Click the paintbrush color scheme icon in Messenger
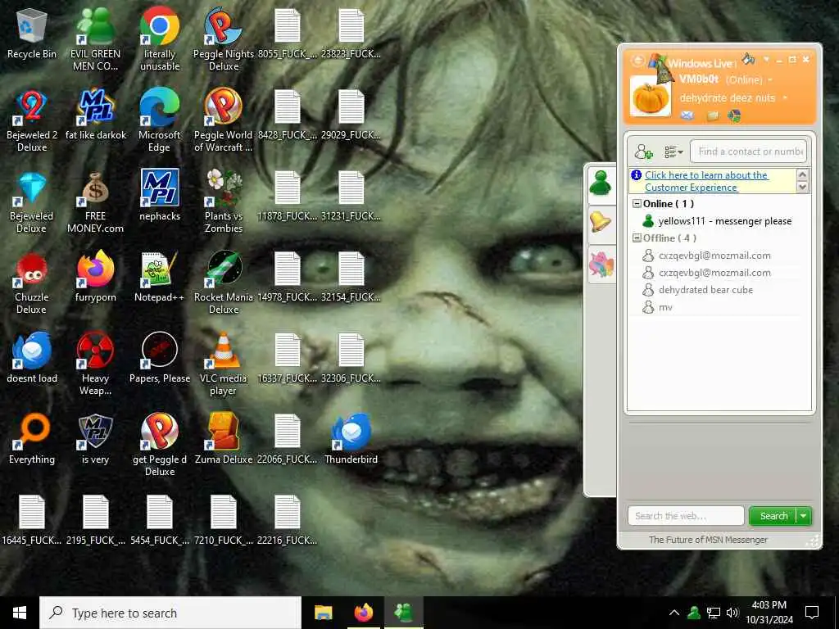The image size is (839, 629). [748, 59]
